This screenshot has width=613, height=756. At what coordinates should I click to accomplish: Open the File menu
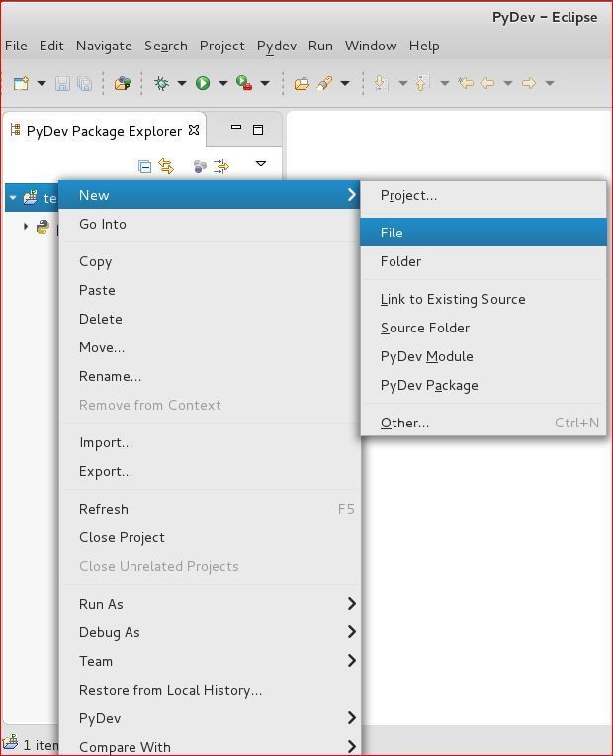click(x=16, y=46)
